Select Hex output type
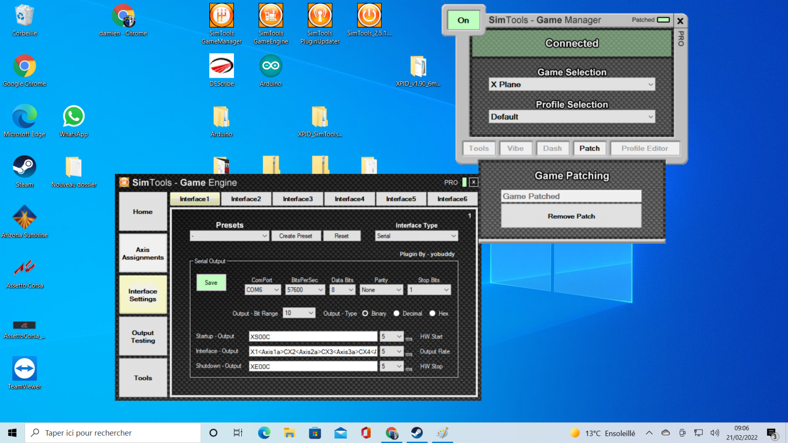This screenshot has width=788, height=443. click(432, 314)
